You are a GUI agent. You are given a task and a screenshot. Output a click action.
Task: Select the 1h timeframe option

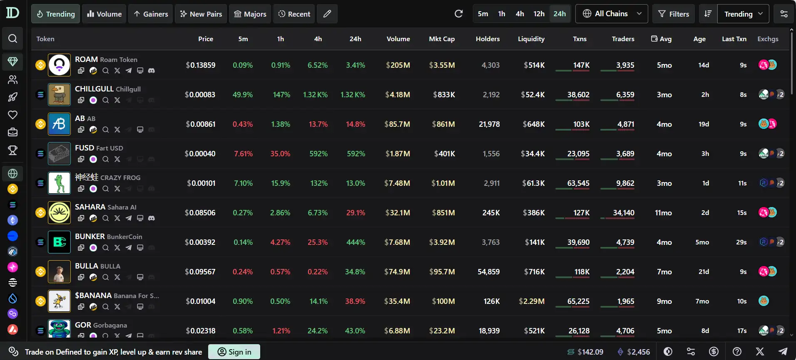(502, 14)
